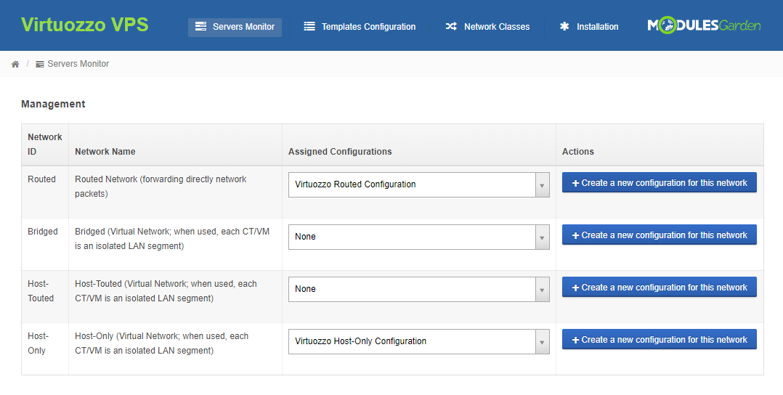Click the Templates Configuration list icon

pos(309,27)
